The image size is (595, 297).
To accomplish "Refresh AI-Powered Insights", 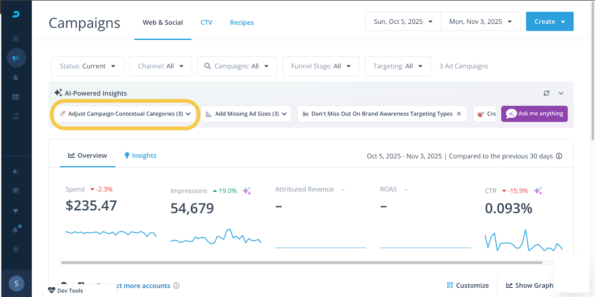I will click(546, 93).
